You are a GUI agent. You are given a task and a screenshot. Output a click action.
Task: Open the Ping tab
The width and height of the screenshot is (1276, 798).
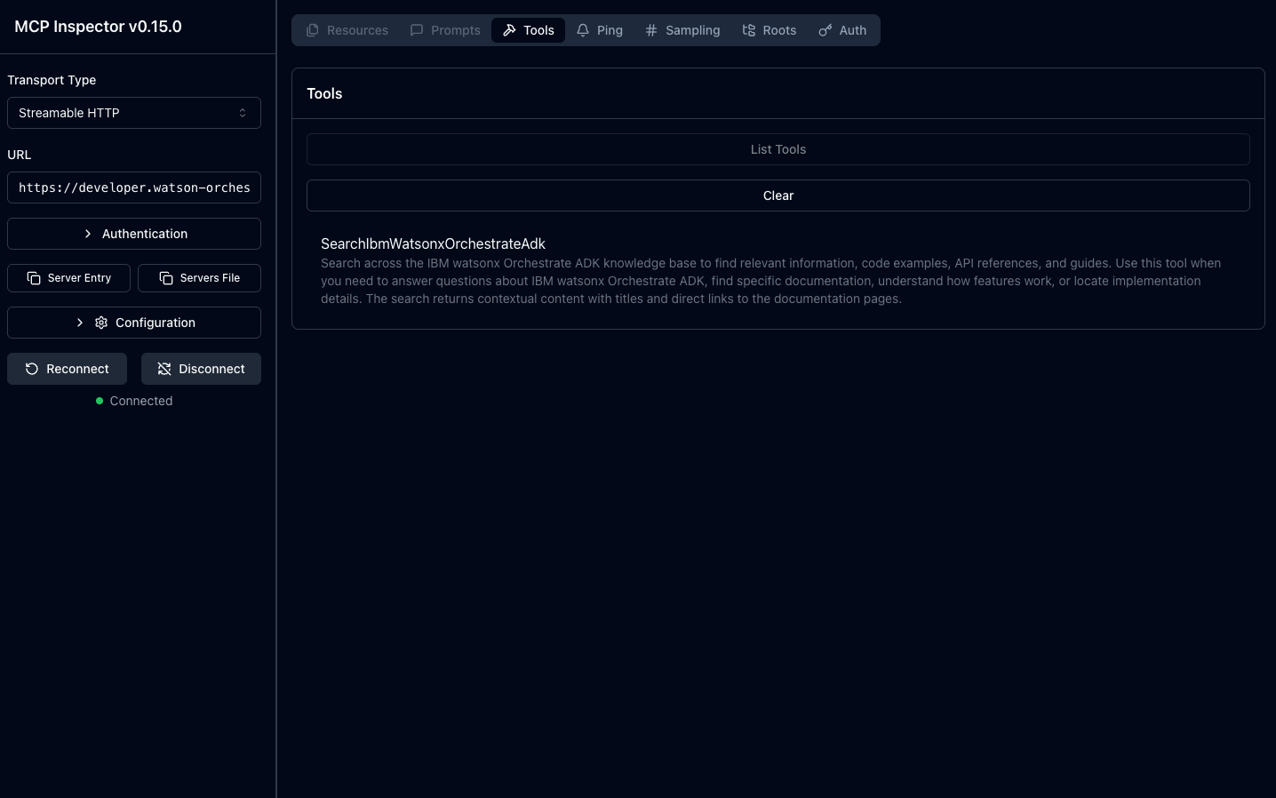coord(599,30)
